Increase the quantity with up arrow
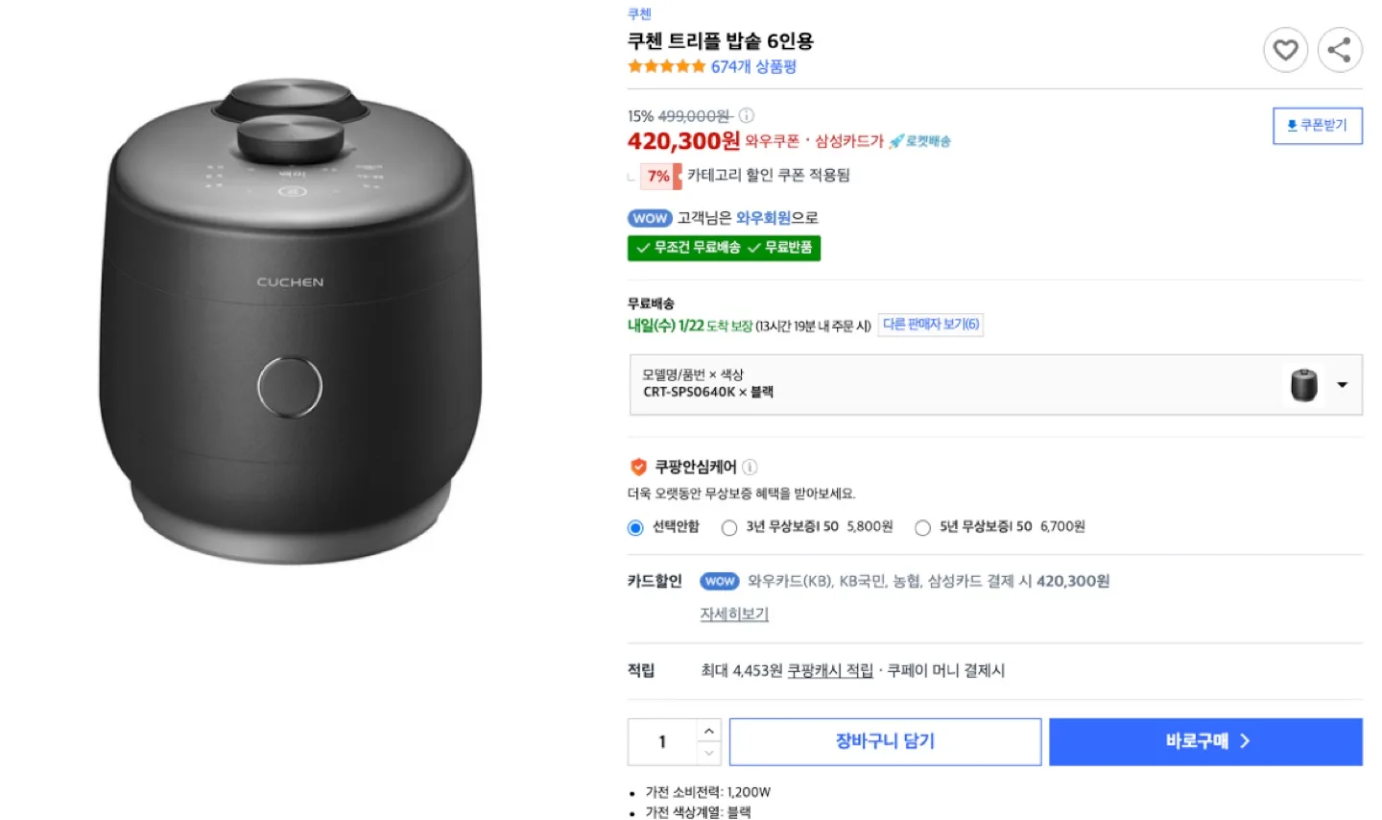This screenshot has height=820, width=1382. point(708,731)
